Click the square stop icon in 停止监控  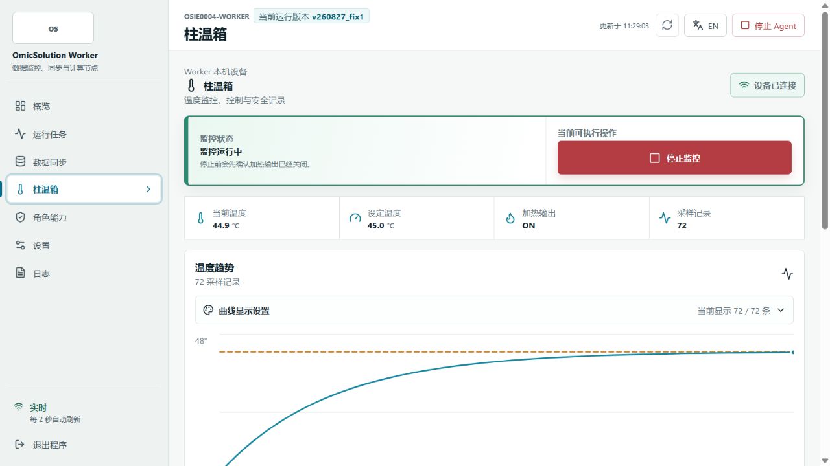654,158
